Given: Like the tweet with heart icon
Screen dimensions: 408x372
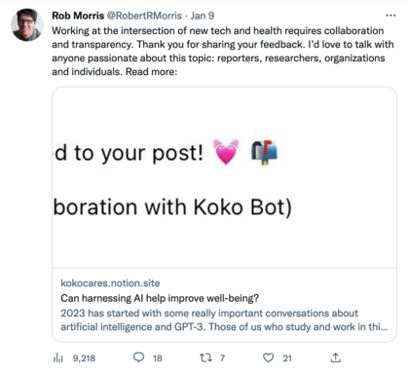Looking at the screenshot, I should coord(268,357).
